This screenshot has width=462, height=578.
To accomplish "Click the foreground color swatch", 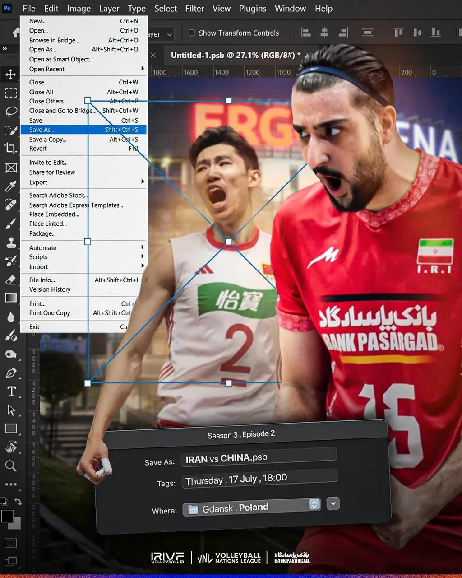I will pos(7,516).
